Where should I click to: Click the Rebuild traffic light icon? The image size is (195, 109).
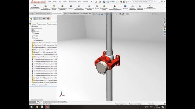tap(121, 2)
